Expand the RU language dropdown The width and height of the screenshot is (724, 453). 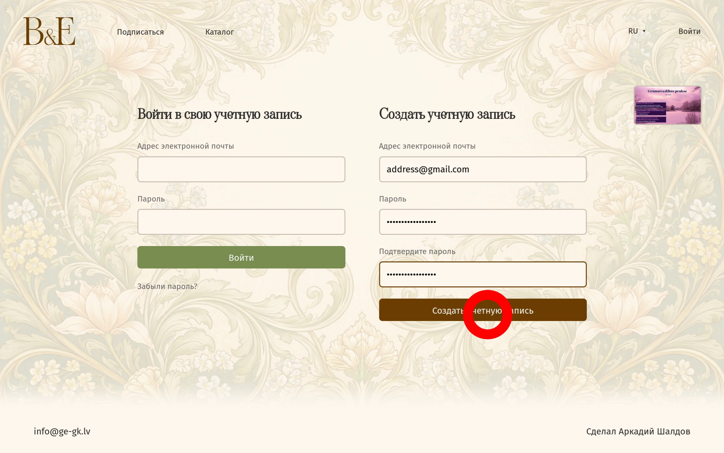(633, 31)
